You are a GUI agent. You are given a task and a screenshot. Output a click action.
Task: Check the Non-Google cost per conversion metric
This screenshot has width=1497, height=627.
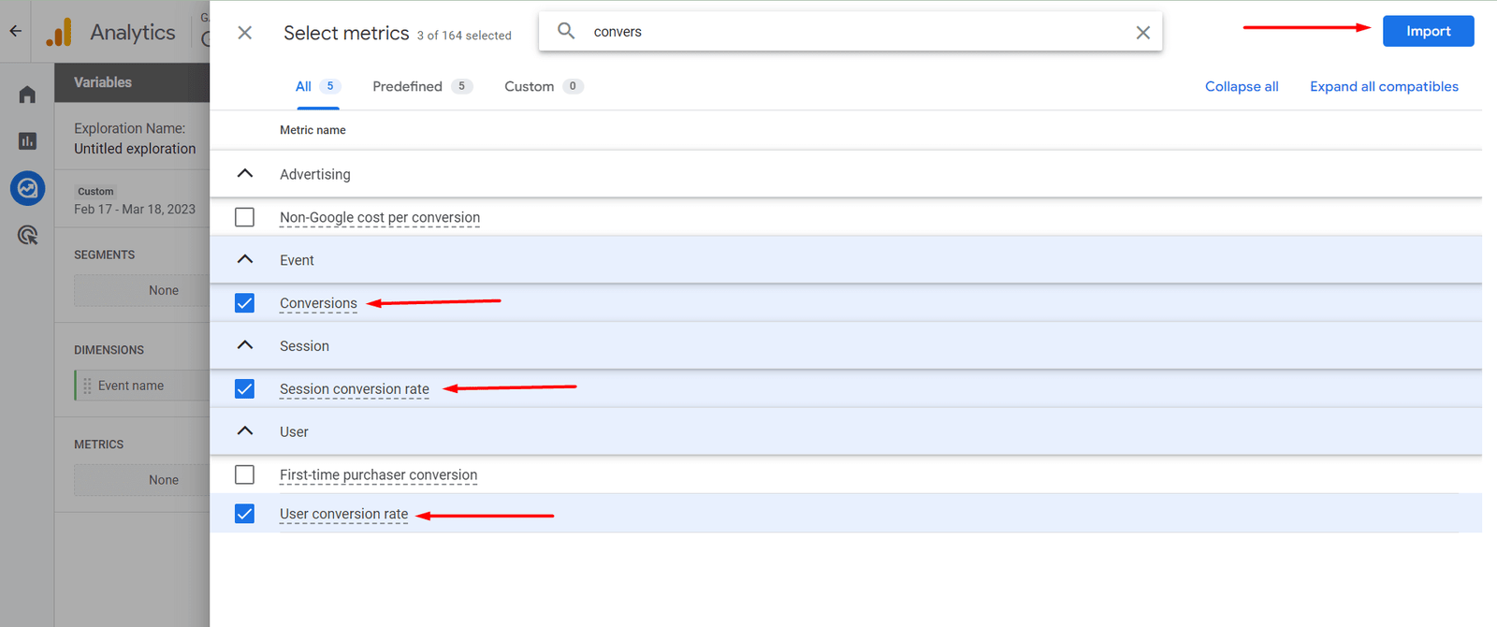point(244,217)
